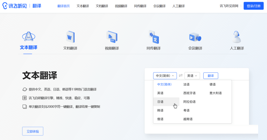Visit the 讯飞听见官网 link

229,6
